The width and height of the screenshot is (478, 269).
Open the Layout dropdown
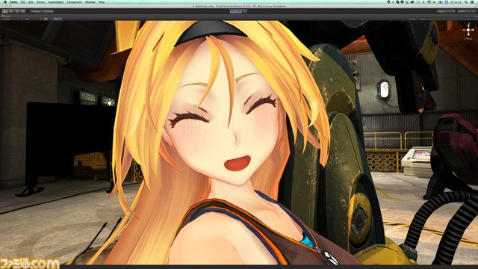click(467, 11)
